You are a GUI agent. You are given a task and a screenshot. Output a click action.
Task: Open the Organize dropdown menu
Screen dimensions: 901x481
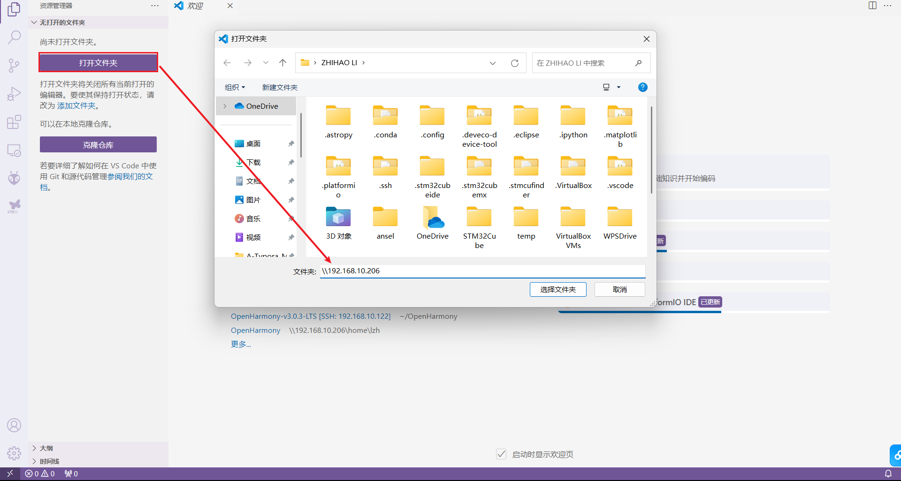pos(235,88)
